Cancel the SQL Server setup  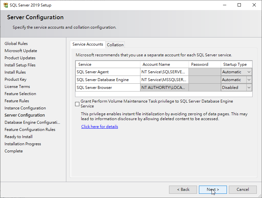point(242,190)
